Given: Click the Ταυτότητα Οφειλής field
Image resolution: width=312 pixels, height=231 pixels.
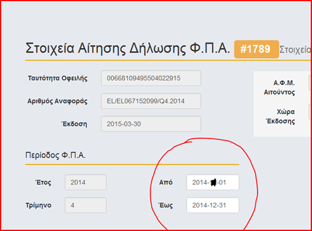Looking at the screenshot, I should (x=151, y=78).
